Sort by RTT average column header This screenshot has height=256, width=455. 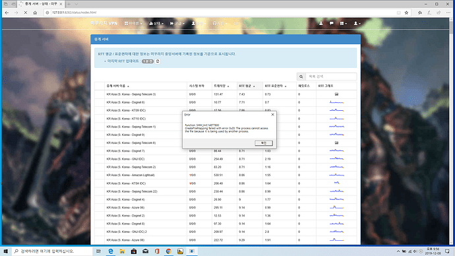pyautogui.click(x=250, y=86)
